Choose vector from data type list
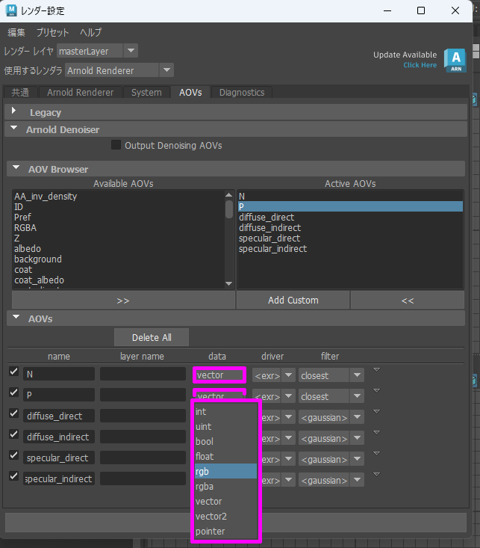The width and height of the screenshot is (480, 548). (226, 502)
